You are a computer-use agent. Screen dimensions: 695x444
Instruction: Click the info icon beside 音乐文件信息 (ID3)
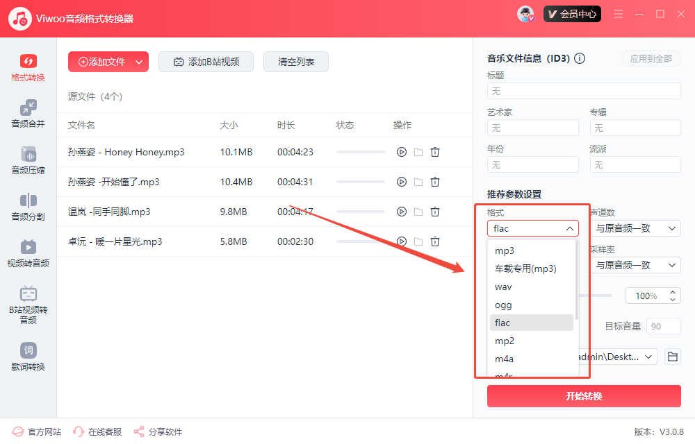click(x=580, y=59)
